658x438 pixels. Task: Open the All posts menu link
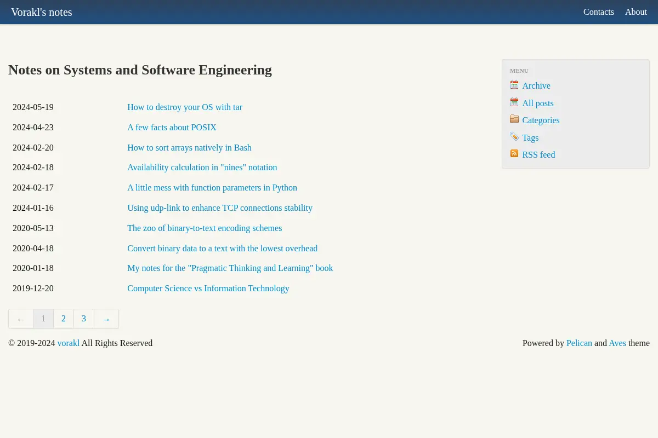(x=538, y=103)
